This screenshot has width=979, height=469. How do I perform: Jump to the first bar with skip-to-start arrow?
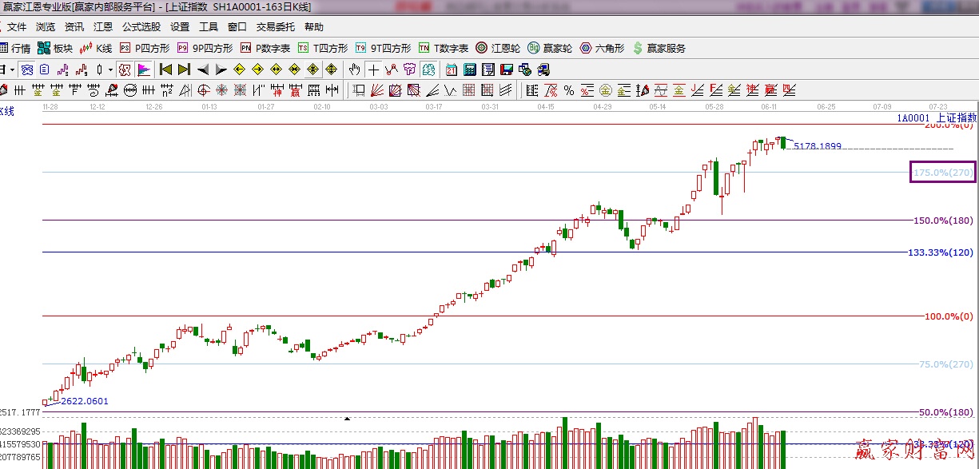tap(165, 70)
